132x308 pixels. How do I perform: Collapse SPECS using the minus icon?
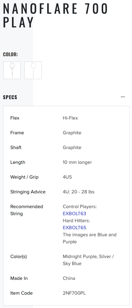click(x=123, y=97)
